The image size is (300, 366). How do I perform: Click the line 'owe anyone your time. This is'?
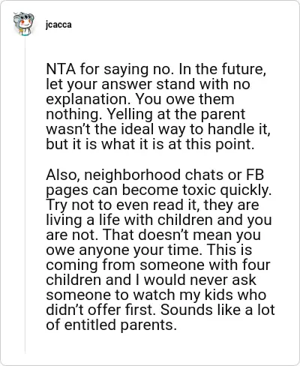(149, 250)
